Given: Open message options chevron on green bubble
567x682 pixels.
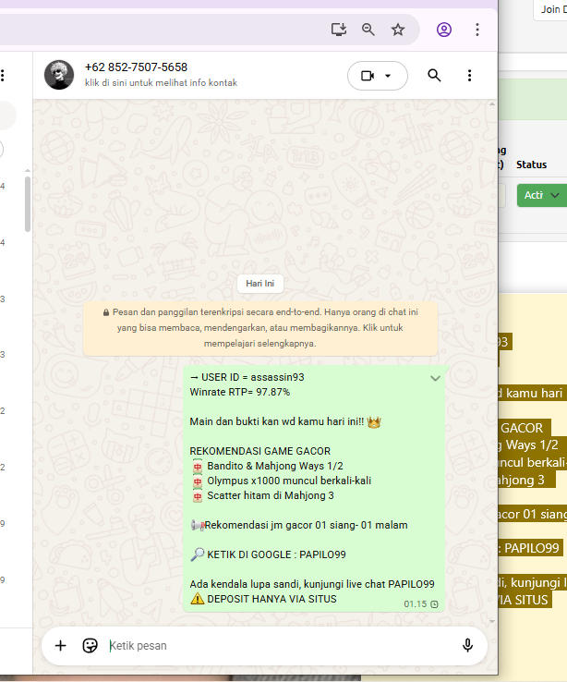Looking at the screenshot, I should click(x=435, y=378).
